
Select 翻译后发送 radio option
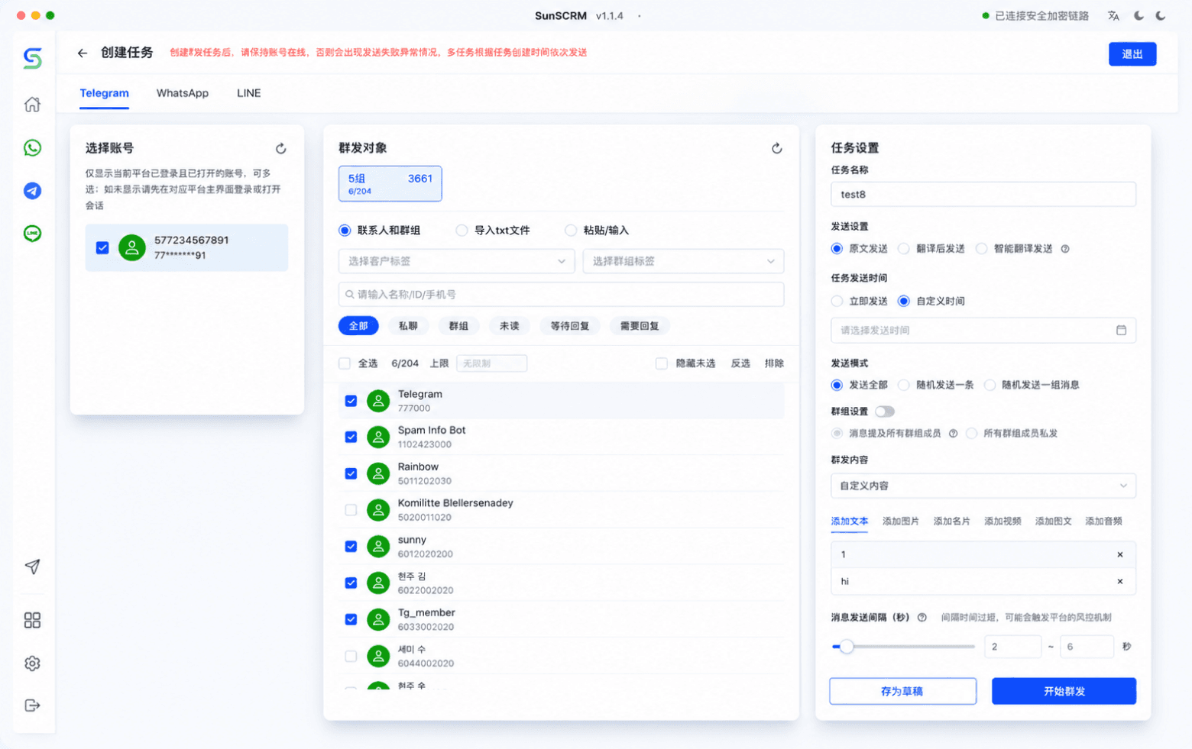(904, 249)
